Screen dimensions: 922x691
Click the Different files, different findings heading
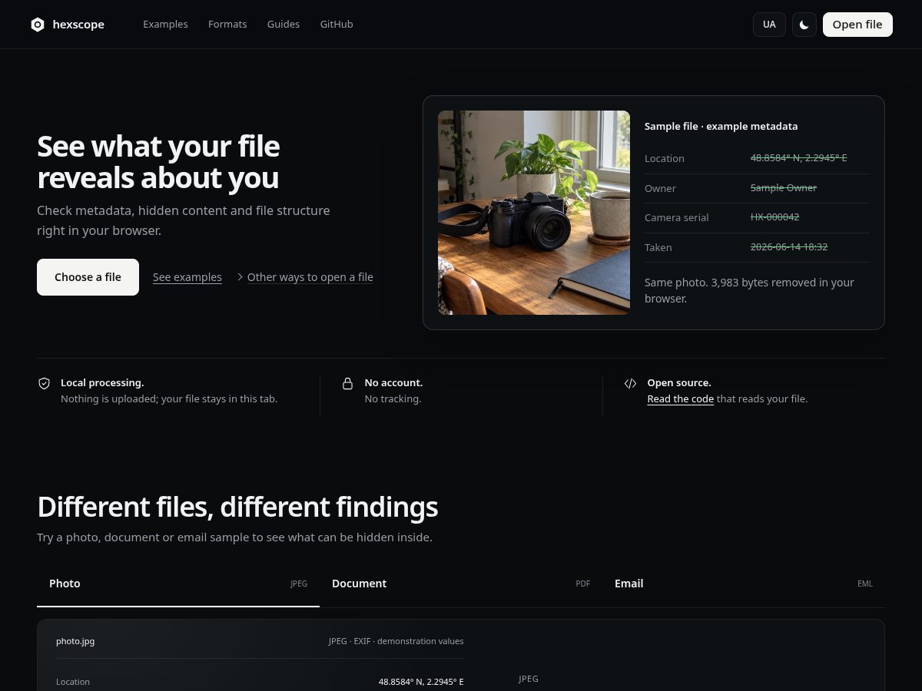pyautogui.click(x=237, y=508)
